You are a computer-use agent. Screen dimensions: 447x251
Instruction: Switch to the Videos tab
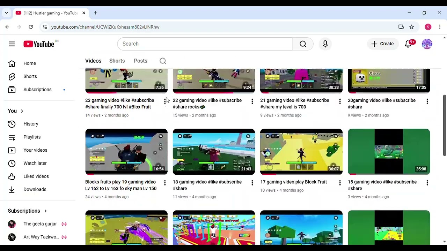click(93, 61)
